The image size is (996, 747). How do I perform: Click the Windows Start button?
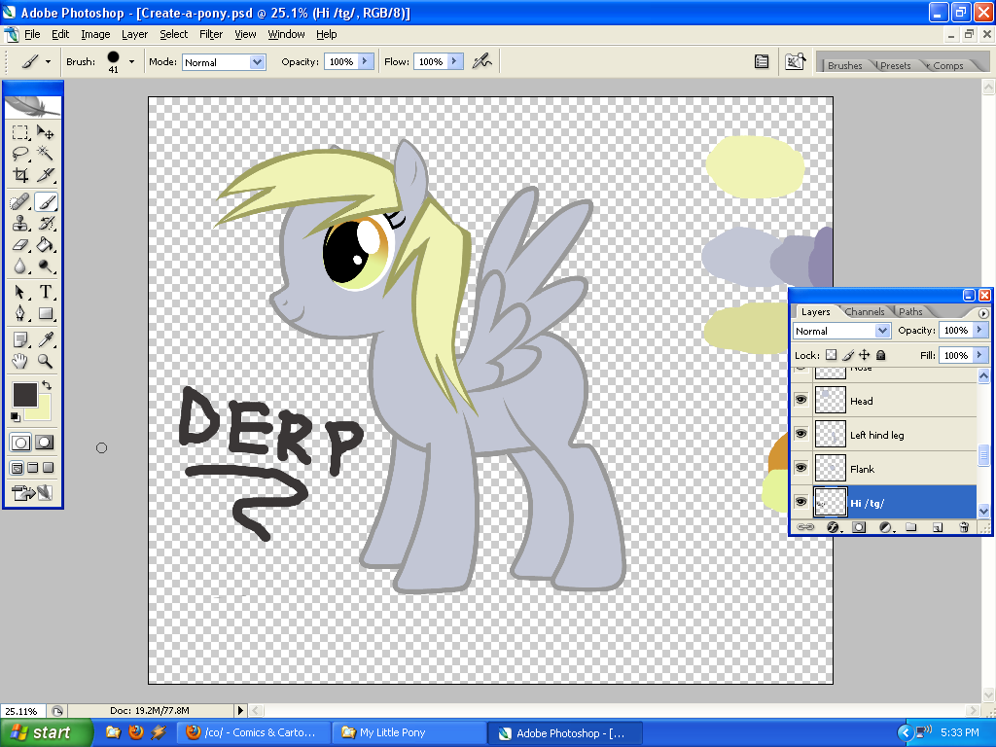[47, 732]
